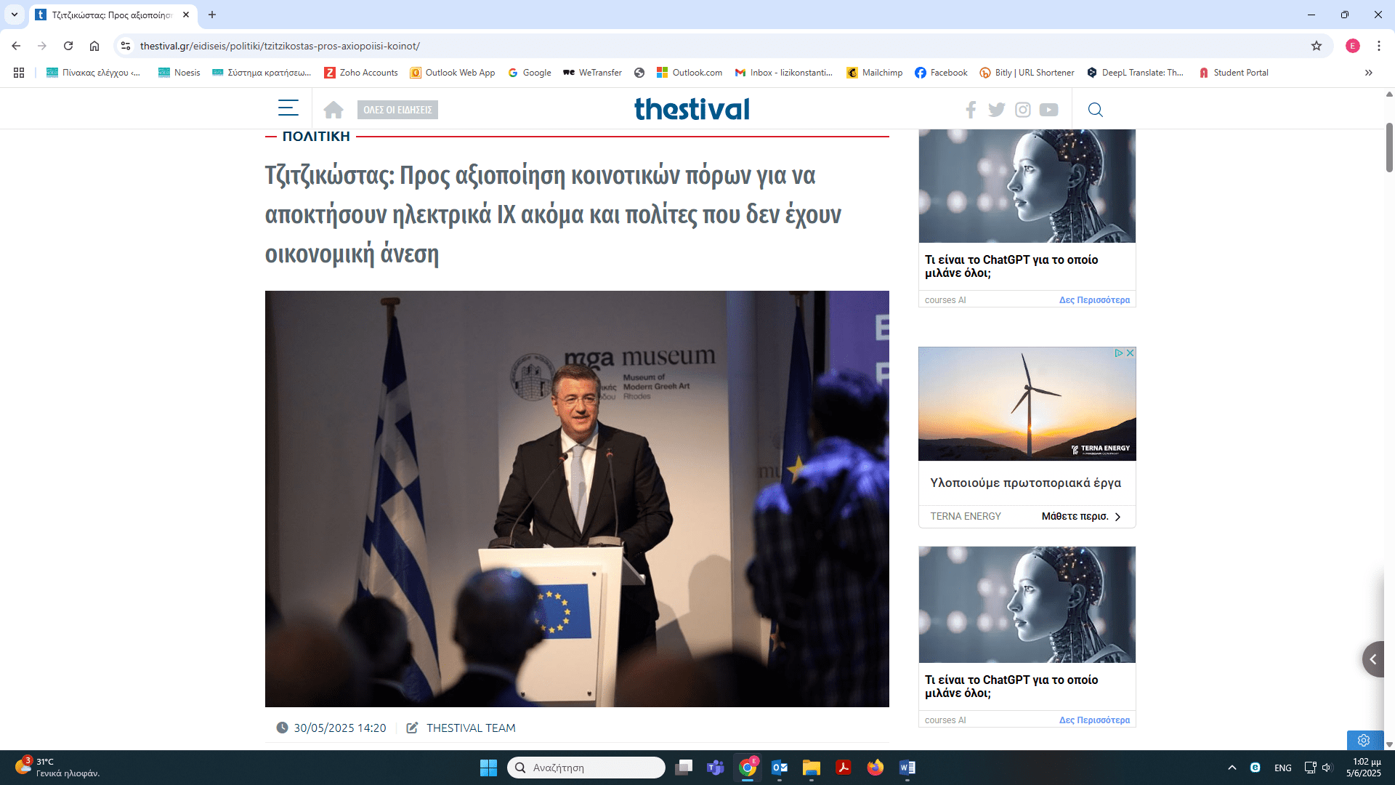Expand the hidden bookmarks chevron
Image resolution: width=1395 pixels, height=785 pixels.
[x=1368, y=73]
